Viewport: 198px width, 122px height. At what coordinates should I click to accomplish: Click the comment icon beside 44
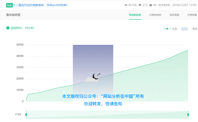click(x=151, y=5)
